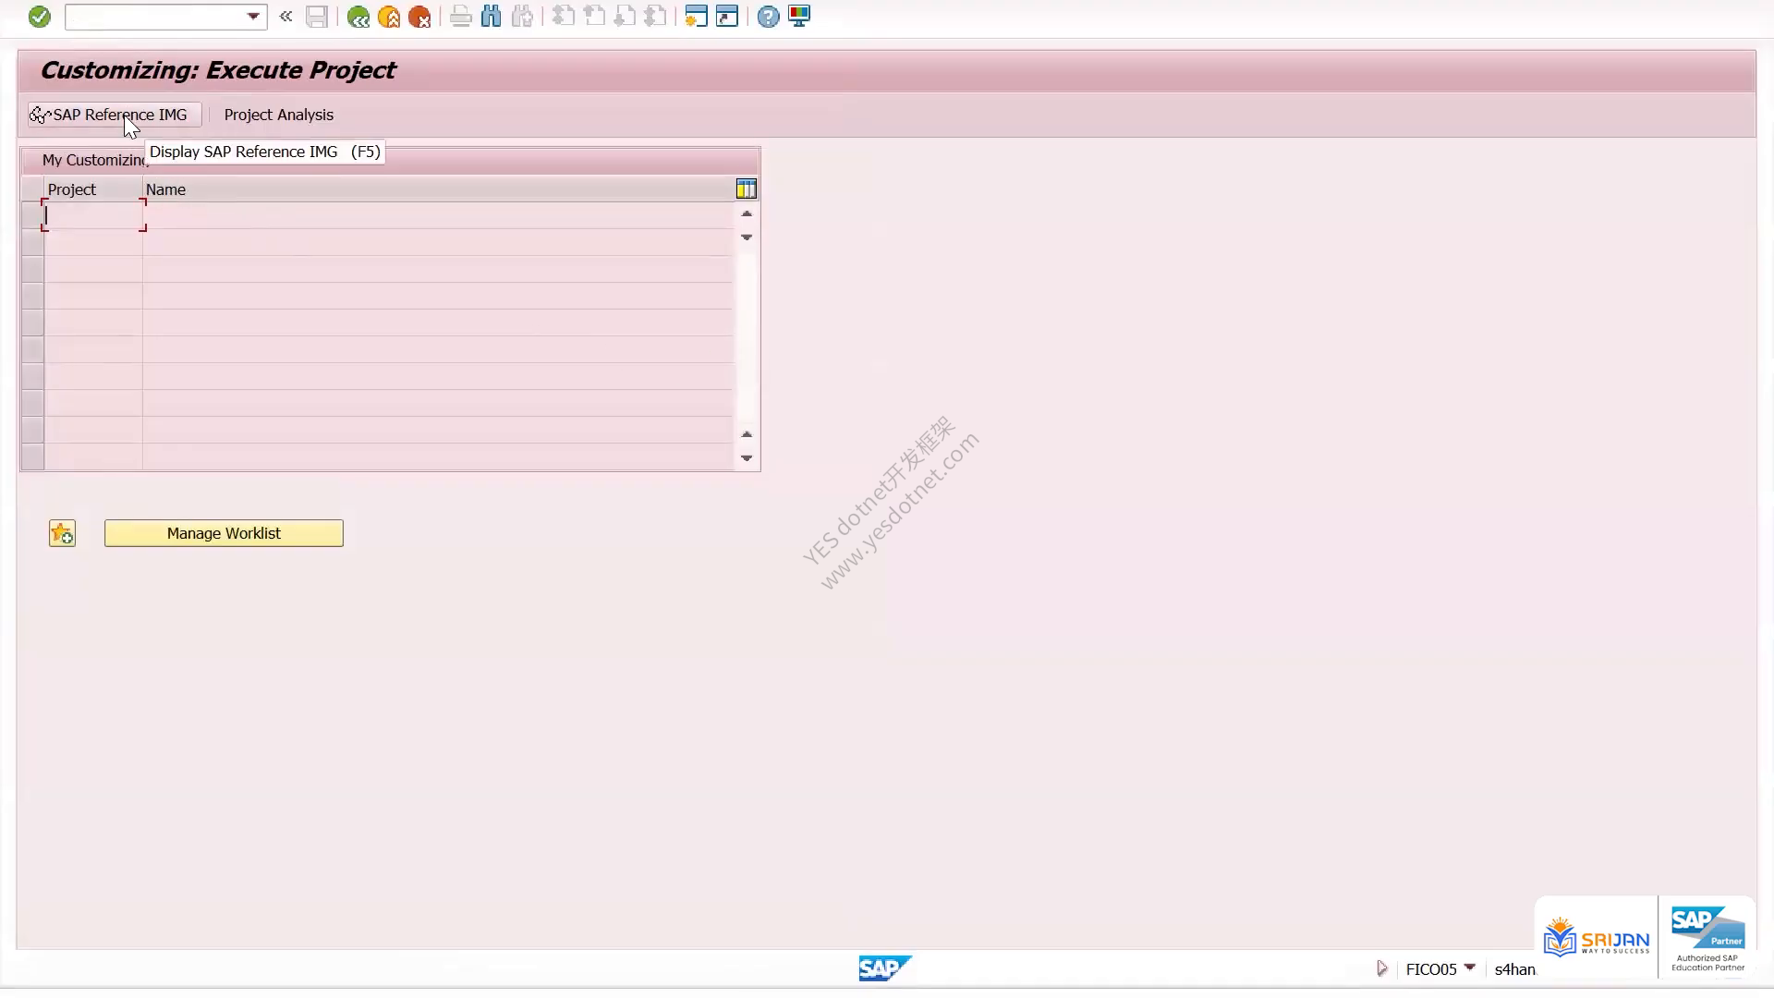
Task: Collapse the command field with the double-chevron
Action: point(286,17)
